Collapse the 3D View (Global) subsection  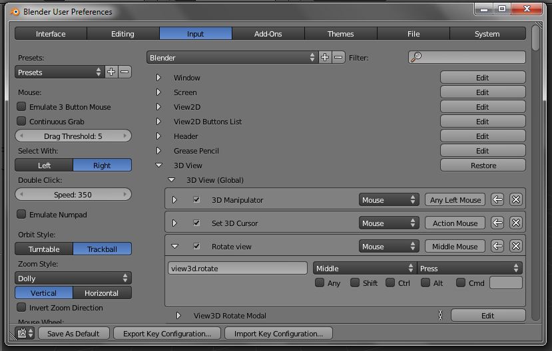click(x=171, y=179)
